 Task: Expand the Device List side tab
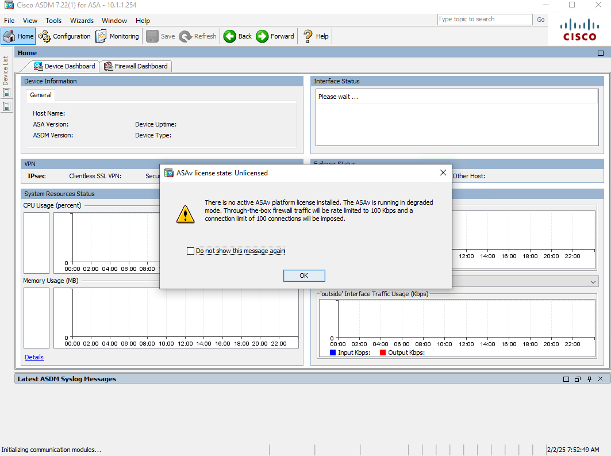pos(5,71)
